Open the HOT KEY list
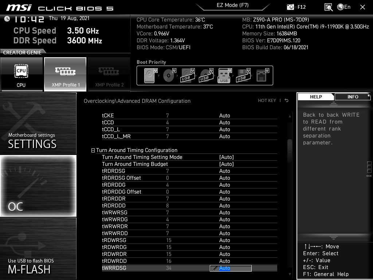373x280 pixels. (x=267, y=101)
